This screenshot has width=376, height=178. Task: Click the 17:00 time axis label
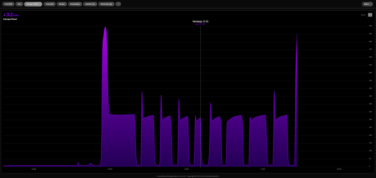click(263, 170)
